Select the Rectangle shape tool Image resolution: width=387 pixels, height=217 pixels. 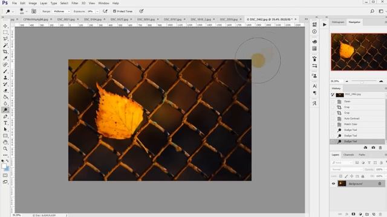point(5,136)
